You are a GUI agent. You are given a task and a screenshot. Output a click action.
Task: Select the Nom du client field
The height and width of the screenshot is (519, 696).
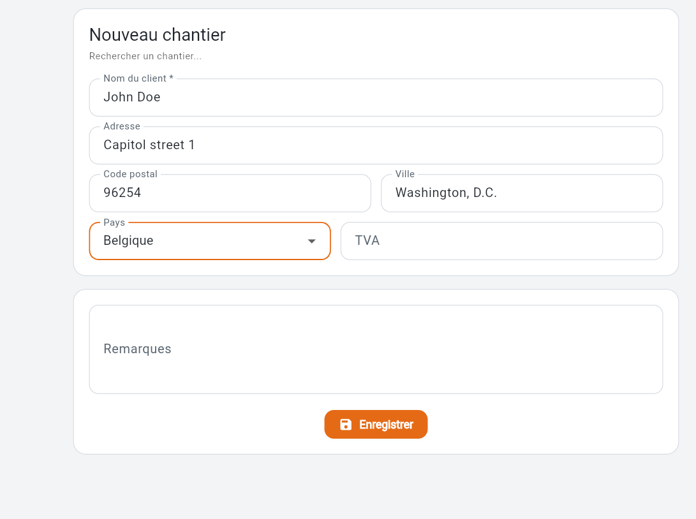point(376,97)
